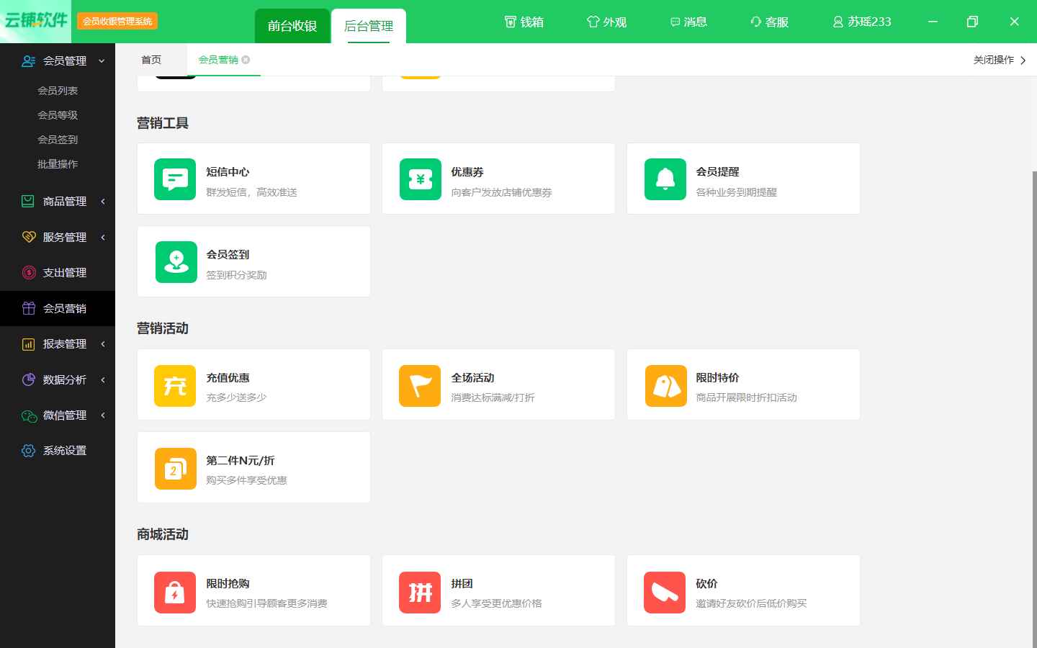Expand the 数据分析 menu arrow

[x=103, y=379]
